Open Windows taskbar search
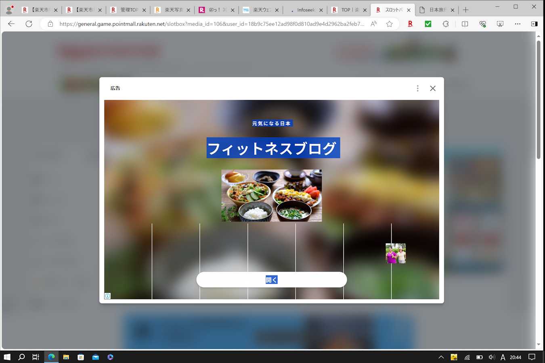 tap(21, 357)
